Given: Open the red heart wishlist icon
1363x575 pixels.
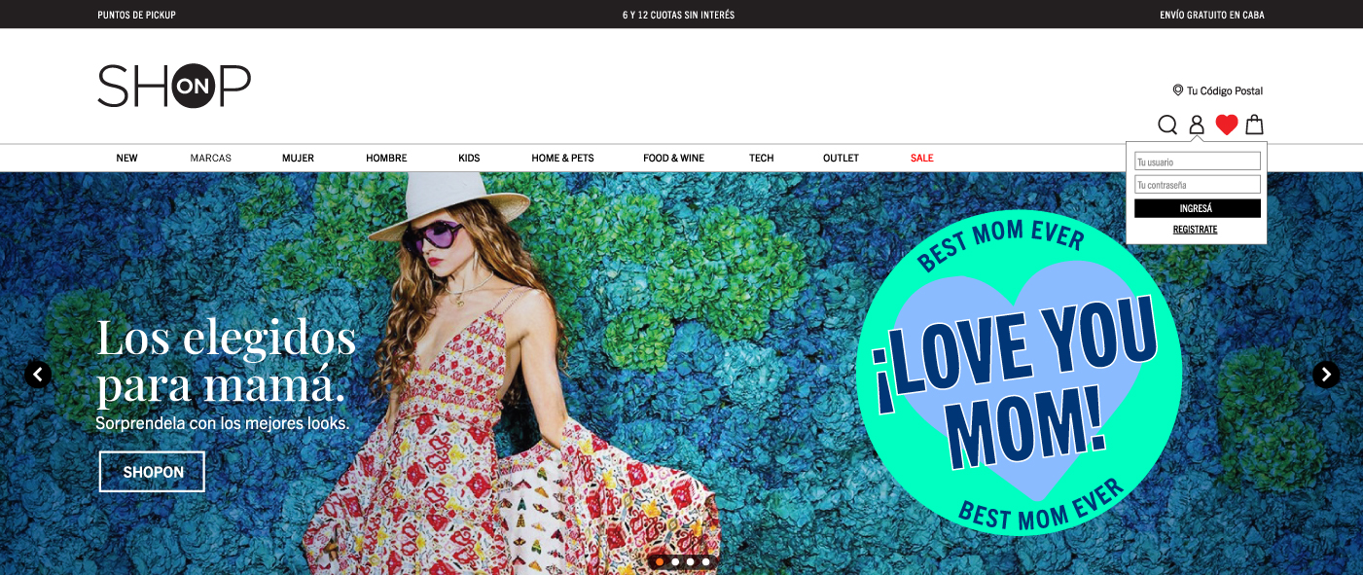Looking at the screenshot, I should click(x=1227, y=125).
